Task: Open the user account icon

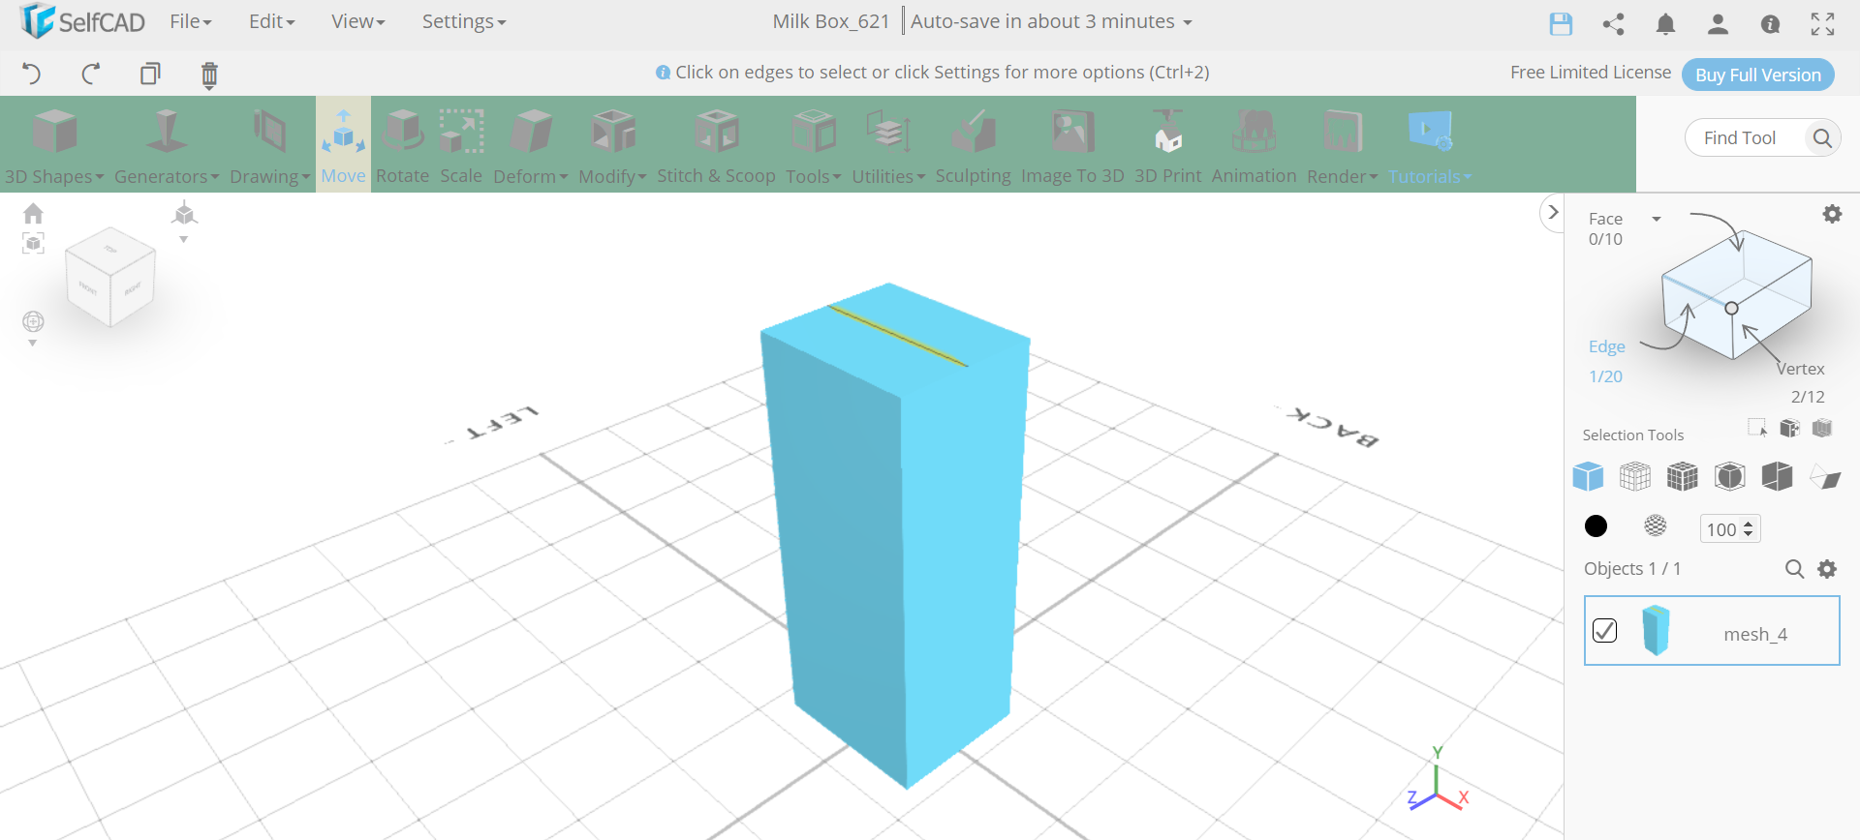Action: (x=1718, y=24)
